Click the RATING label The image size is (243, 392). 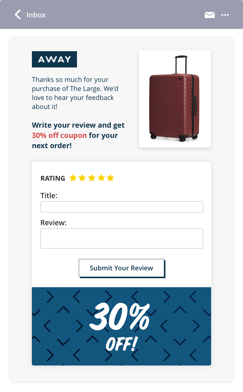click(x=53, y=178)
